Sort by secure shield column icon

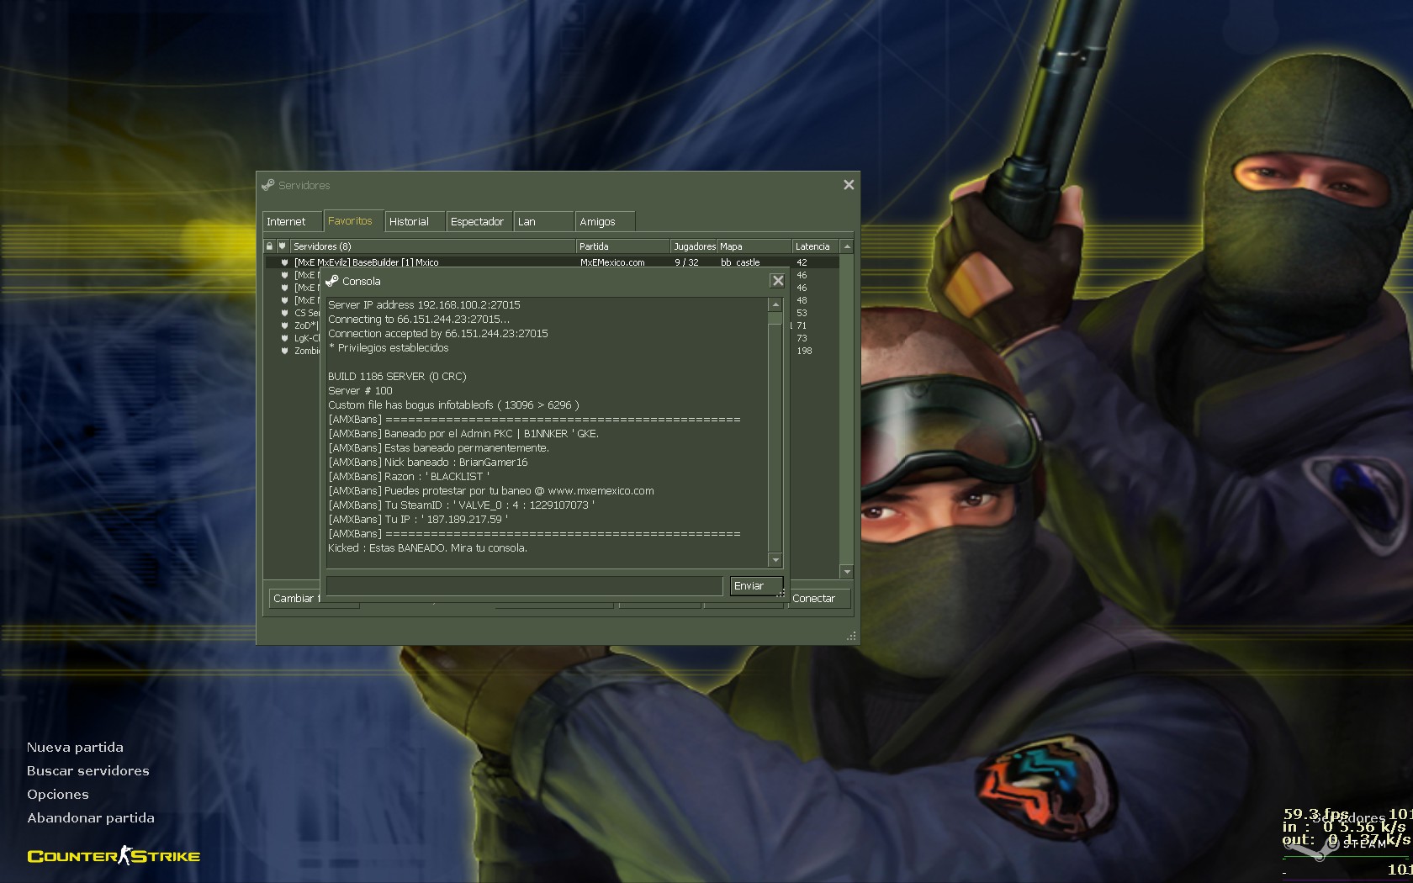point(283,246)
